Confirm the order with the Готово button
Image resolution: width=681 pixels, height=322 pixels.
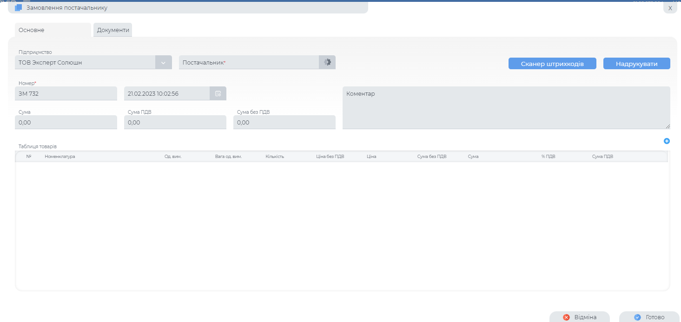(x=649, y=317)
